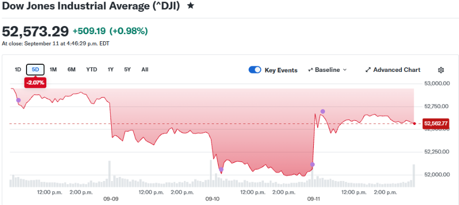Open the Advanced Chart link
The width and height of the screenshot is (459, 205).
pyautogui.click(x=393, y=70)
